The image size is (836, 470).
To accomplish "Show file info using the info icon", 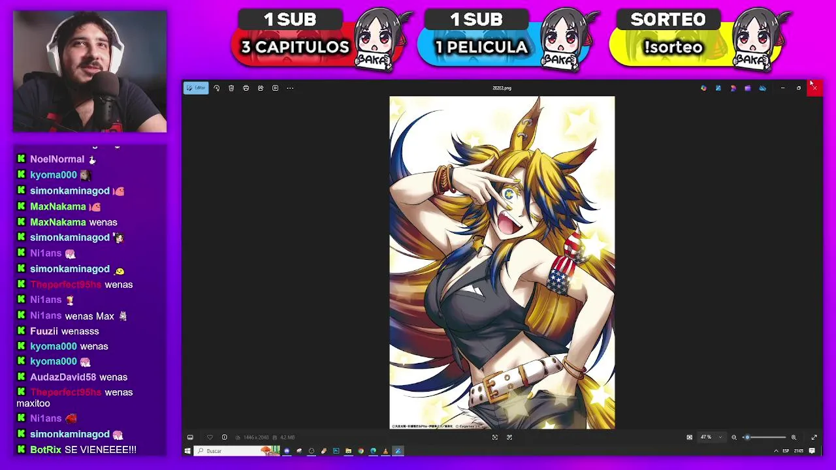I will coord(224,437).
